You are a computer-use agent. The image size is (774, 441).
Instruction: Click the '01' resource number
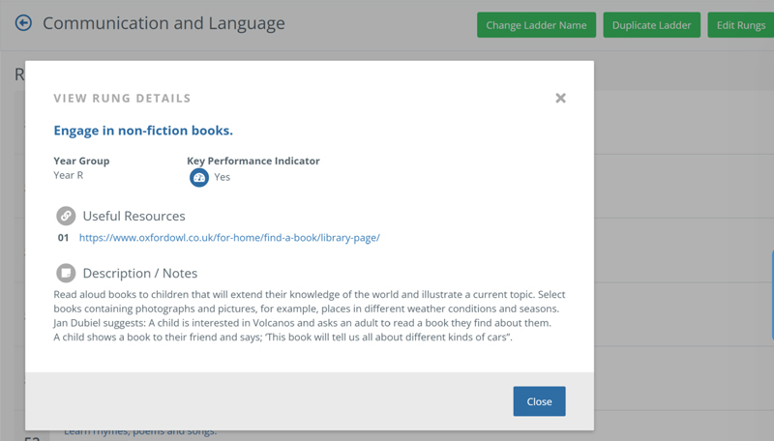pos(63,238)
